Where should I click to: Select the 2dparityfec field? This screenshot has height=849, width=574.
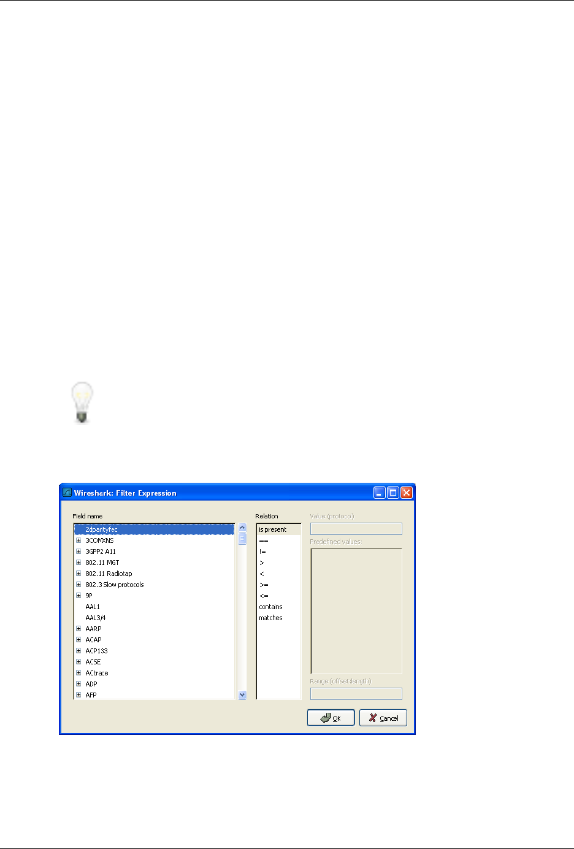(x=154, y=529)
